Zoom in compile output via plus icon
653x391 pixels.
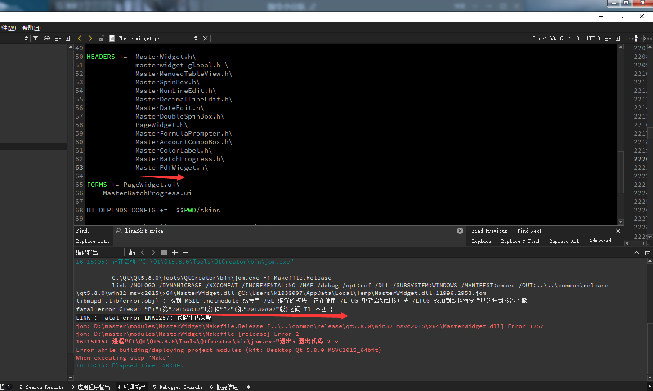[x=175, y=252]
